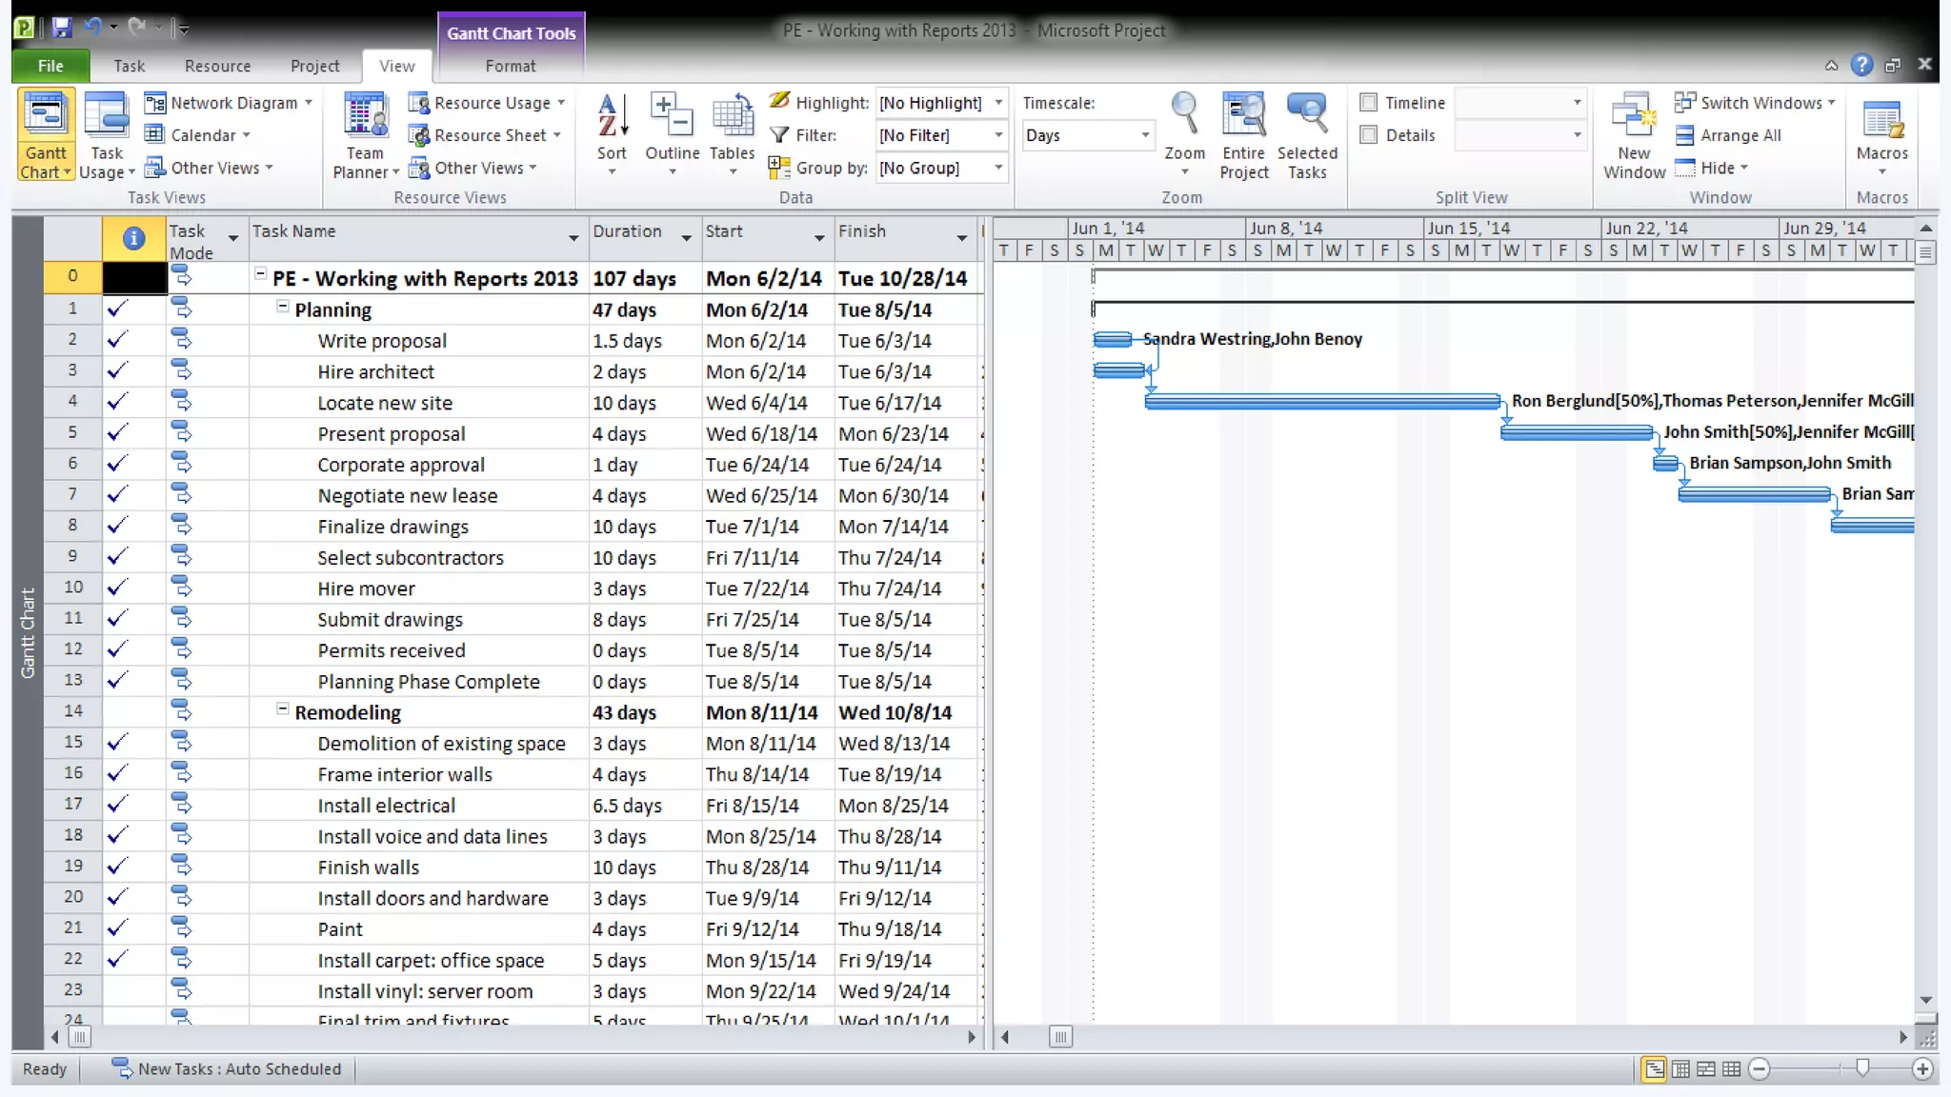Switch to the Resource ribbon tab

(217, 66)
